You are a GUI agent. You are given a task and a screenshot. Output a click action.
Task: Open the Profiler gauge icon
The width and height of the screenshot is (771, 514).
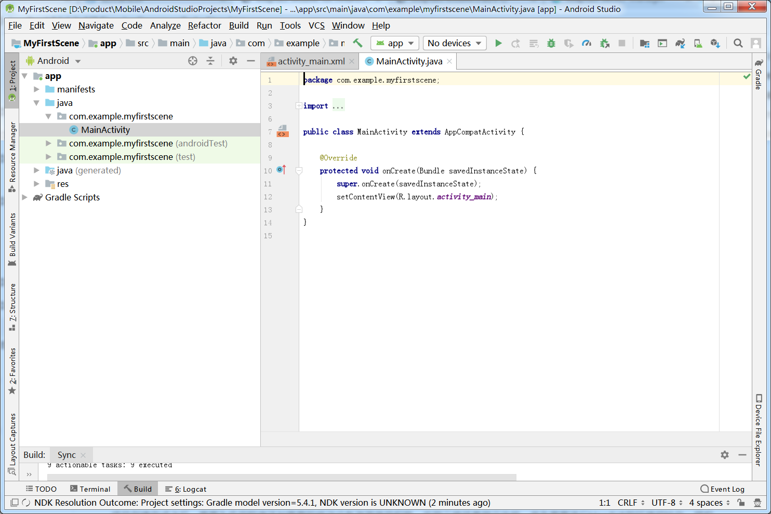click(587, 43)
